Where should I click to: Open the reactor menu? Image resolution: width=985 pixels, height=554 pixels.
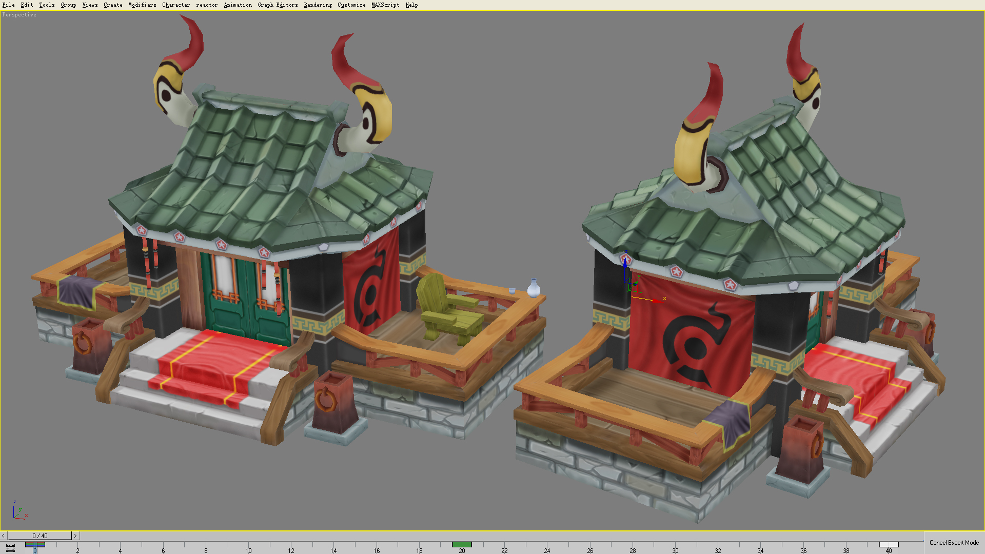(x=207, y=5)
